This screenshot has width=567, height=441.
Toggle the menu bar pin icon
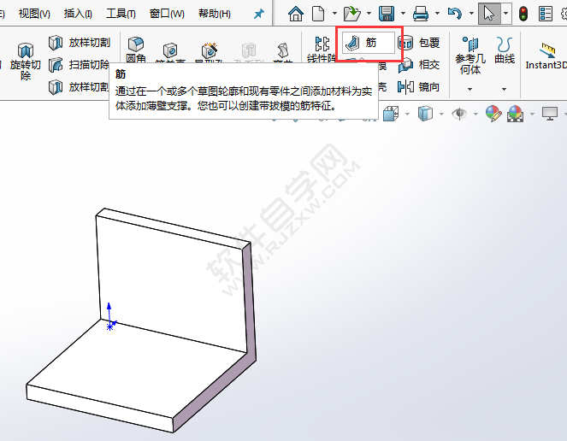[258, 14]
